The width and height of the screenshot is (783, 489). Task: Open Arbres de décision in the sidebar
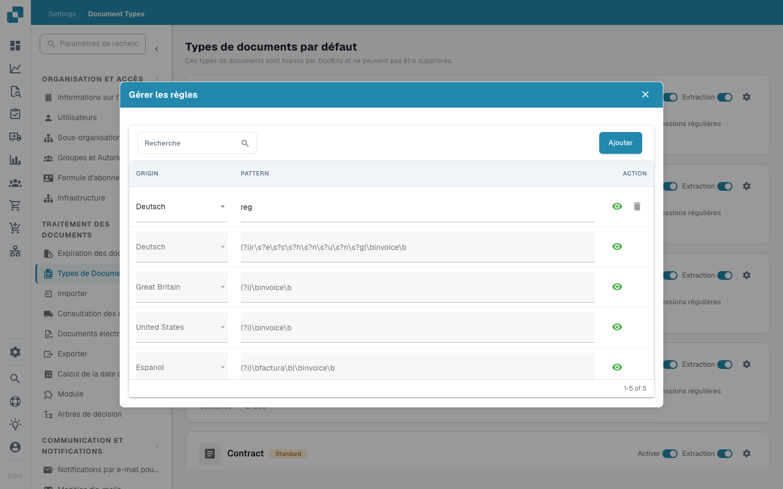(90, 414)
